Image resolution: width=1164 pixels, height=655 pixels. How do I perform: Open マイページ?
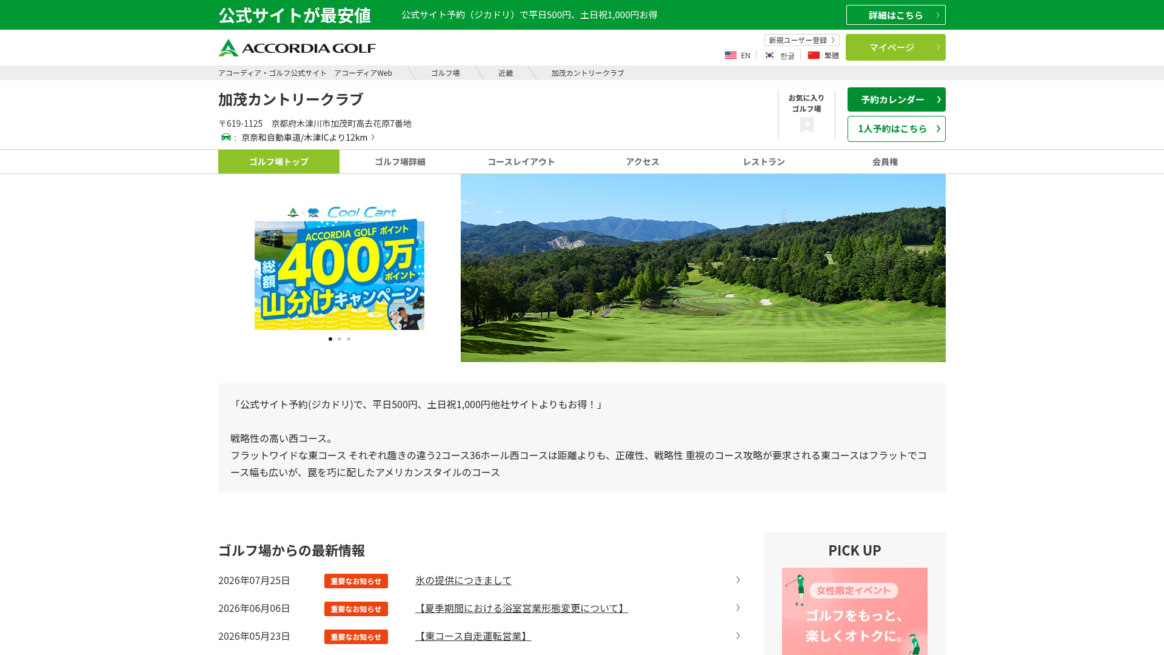coord(895,47)
